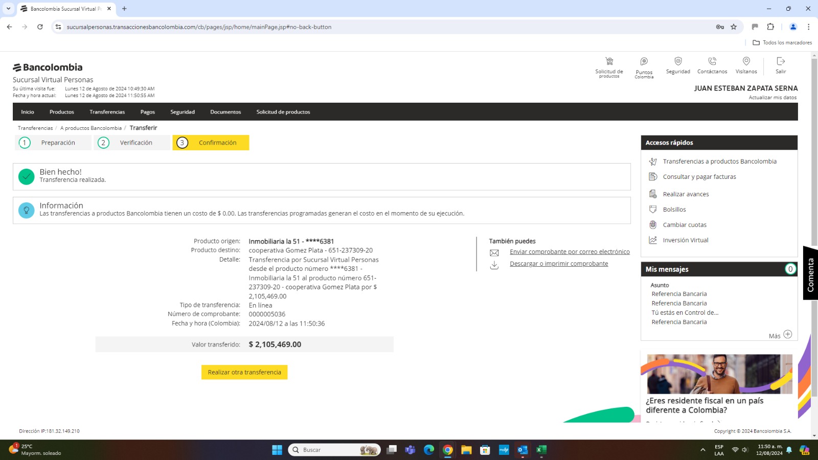Click Realizar otra transferencia button
This screenshot has width=818, height=460.
point(244,372)
